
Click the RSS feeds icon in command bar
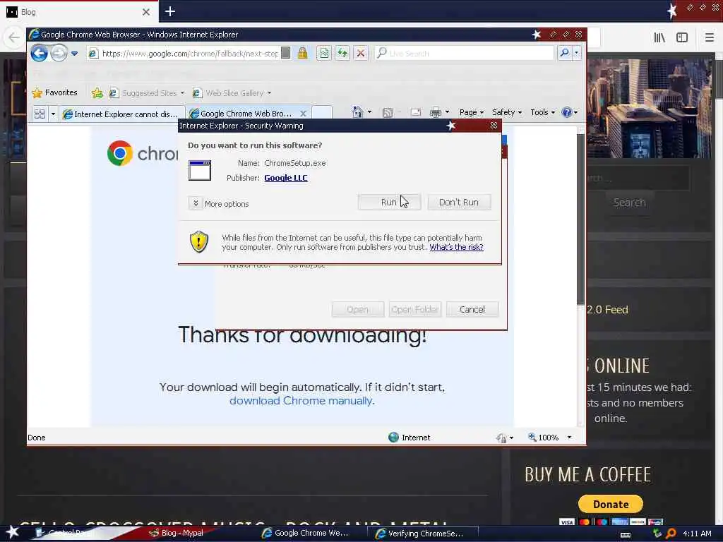click(x=388, y=112)
